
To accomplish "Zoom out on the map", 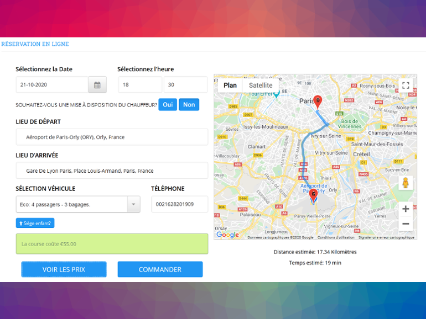I will (x=406, y=224).
